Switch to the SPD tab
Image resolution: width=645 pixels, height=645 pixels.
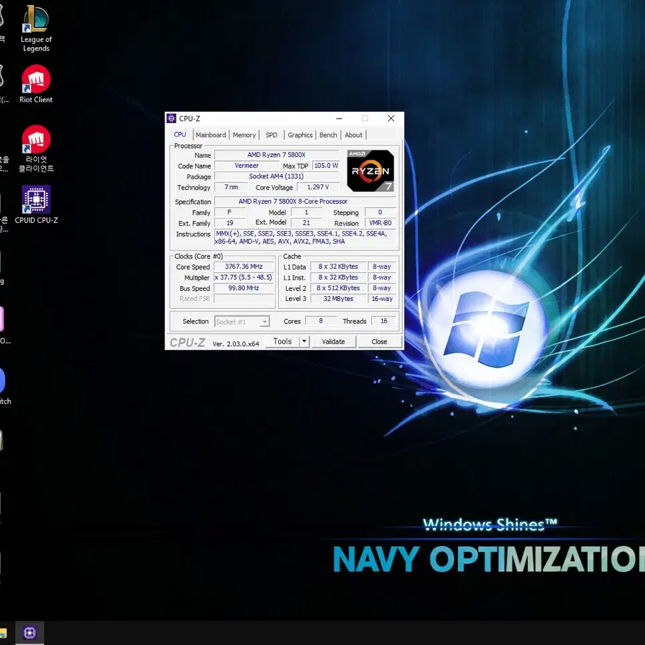click(x=272, y=135)
